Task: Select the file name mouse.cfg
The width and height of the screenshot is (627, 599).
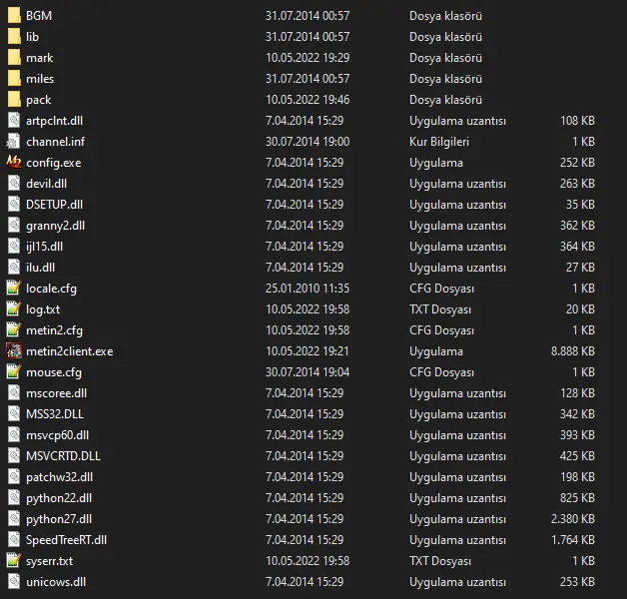Action: click(54, 372)
